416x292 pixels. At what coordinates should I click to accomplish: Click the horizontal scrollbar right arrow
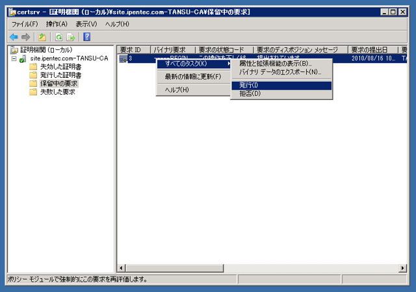403,268
